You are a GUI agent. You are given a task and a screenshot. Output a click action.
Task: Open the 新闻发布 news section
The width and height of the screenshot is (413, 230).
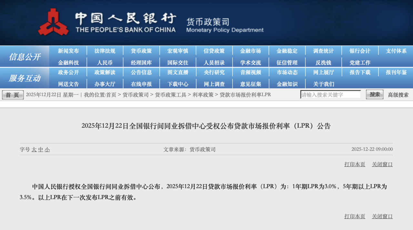68,51
